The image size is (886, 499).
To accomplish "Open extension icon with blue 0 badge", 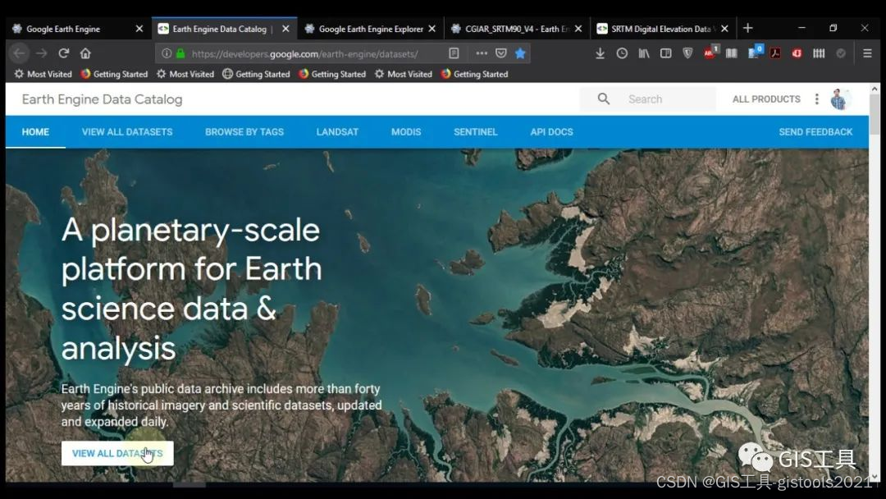I will coord(755,52).
